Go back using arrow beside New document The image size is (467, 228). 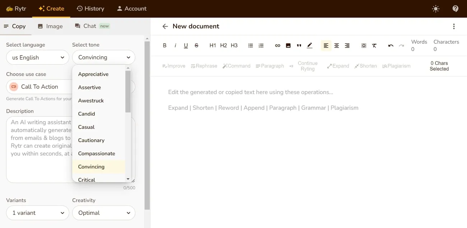point(165,26)
